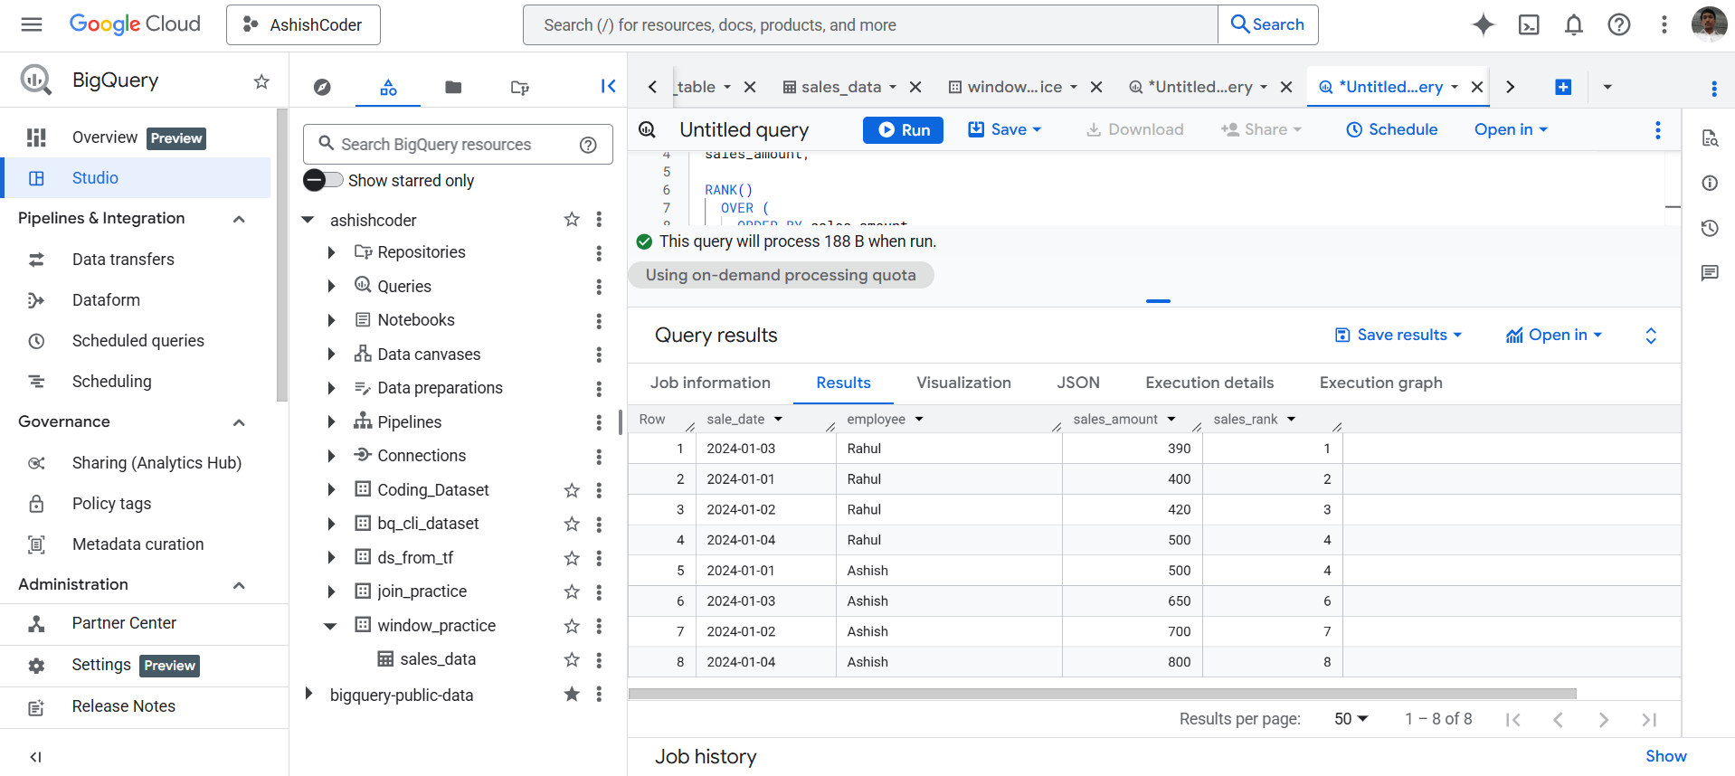This screenshot has height=776, width=1735.
Task: Close the sales_data tab
Action: [915, 87]
